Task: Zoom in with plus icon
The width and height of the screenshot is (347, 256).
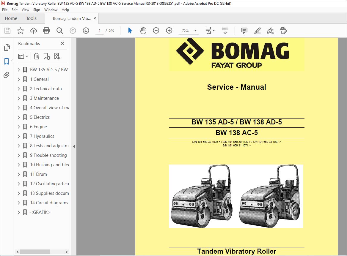Action: click(x=169, y=31)
